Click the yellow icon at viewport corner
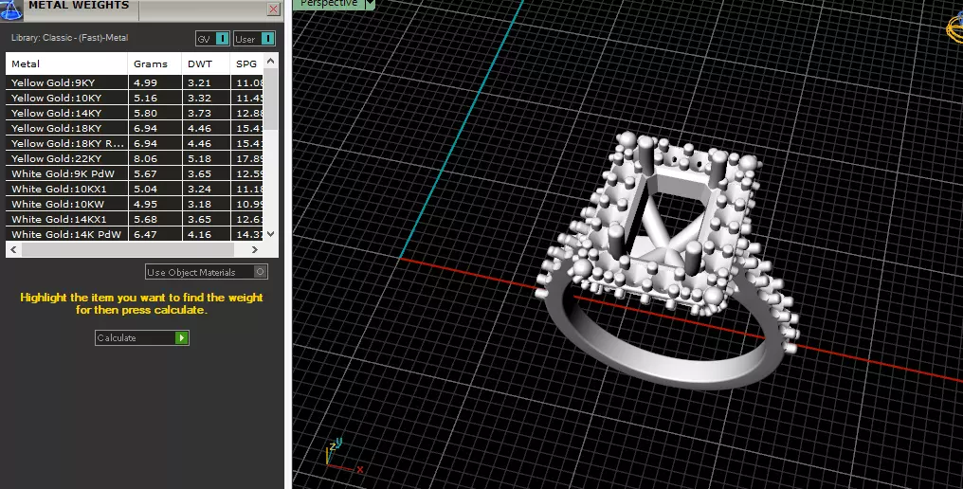 [955, 27]
